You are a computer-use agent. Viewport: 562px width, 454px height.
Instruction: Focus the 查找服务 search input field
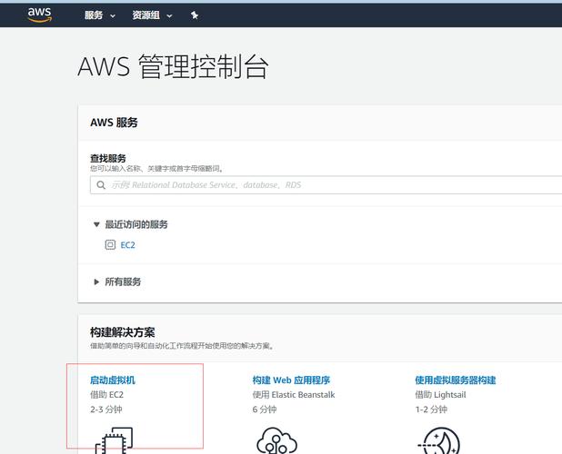pos(326,185)
